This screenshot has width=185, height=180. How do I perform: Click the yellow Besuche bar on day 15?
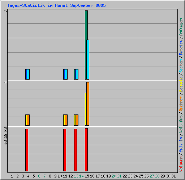pyautogui.click(x=86, y=109)
